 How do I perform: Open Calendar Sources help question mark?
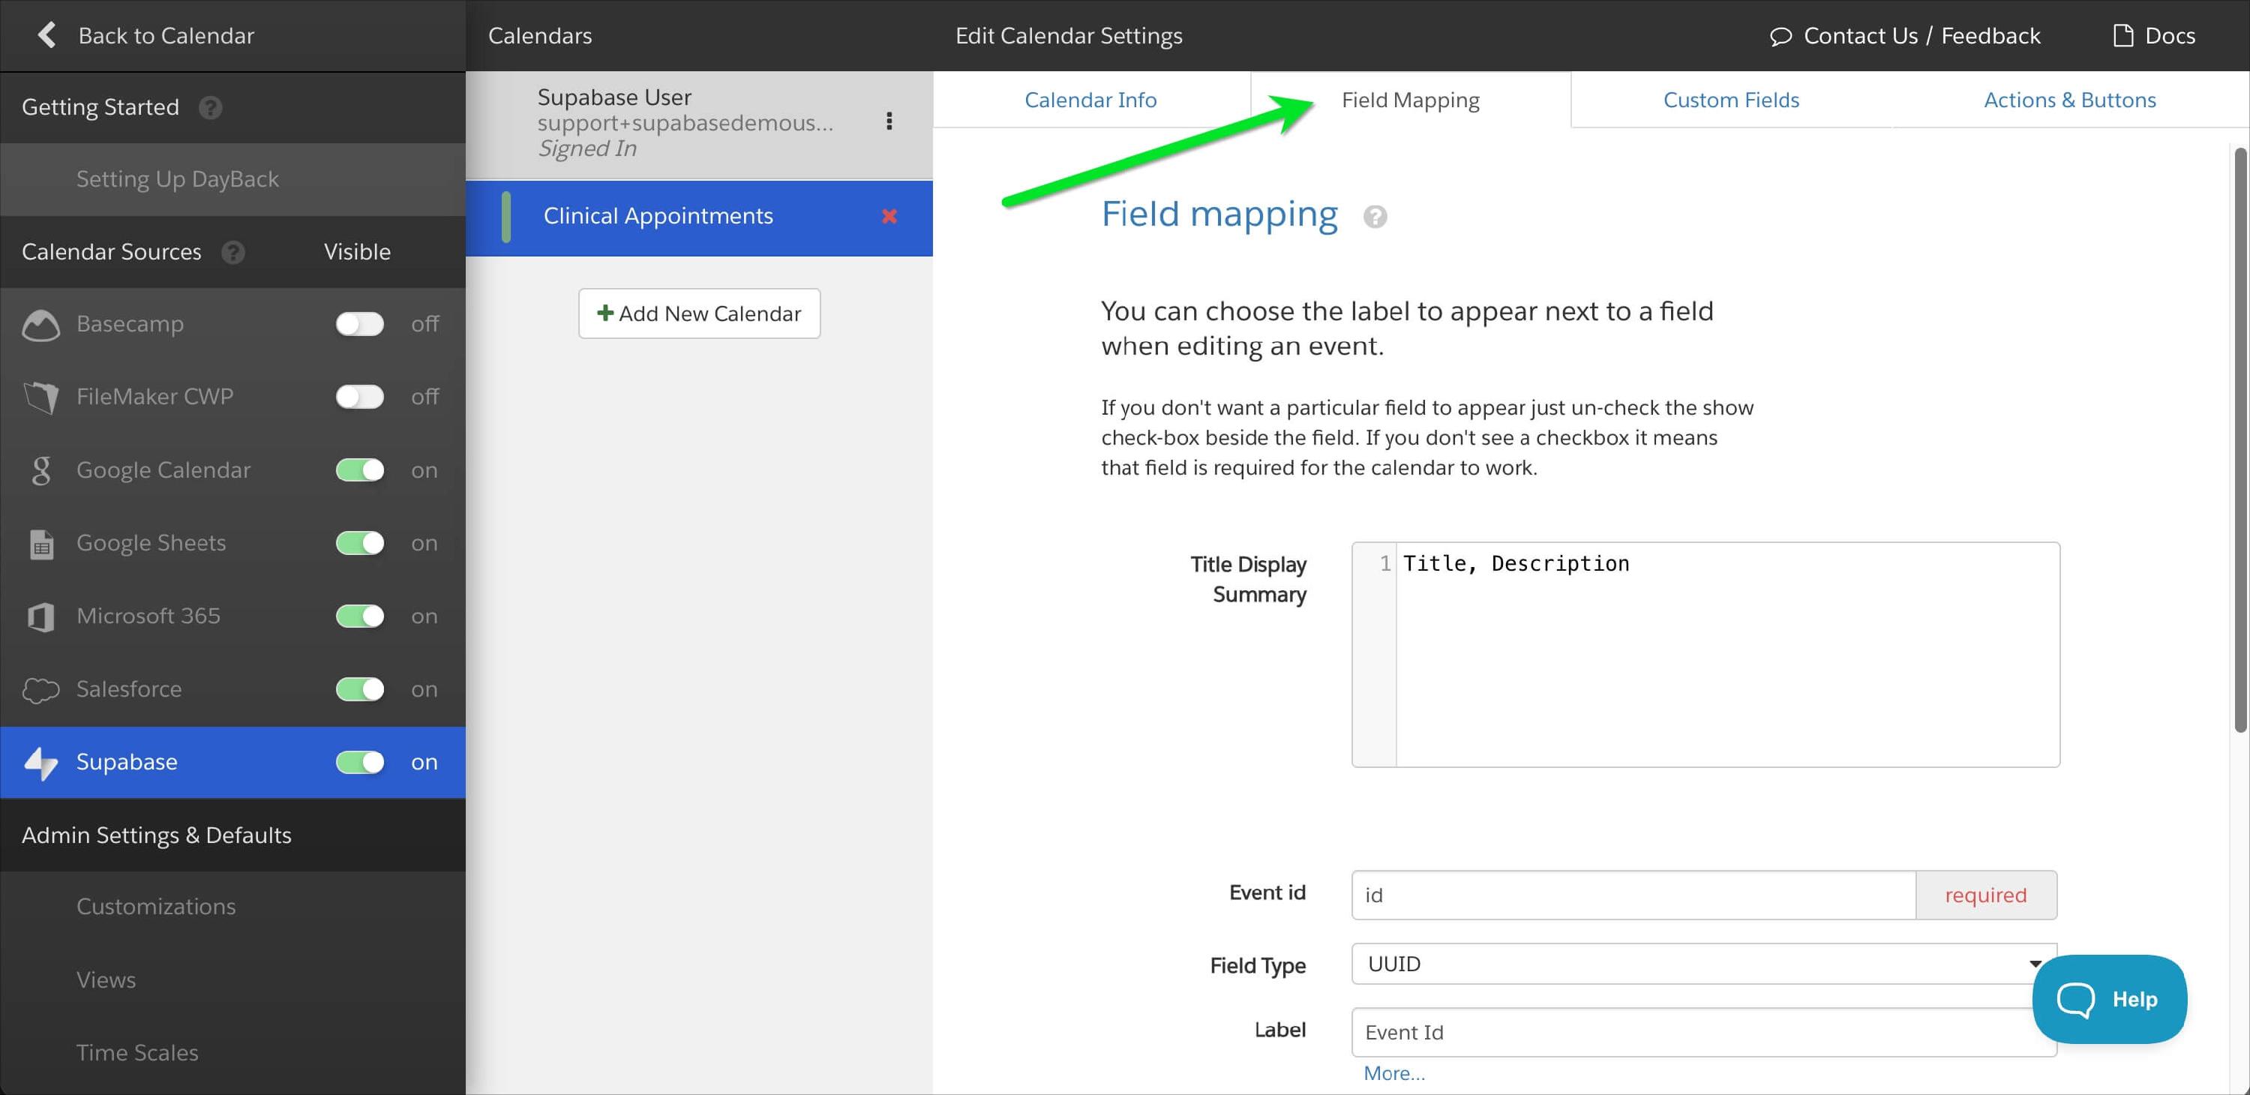click(x=232, y=252)
